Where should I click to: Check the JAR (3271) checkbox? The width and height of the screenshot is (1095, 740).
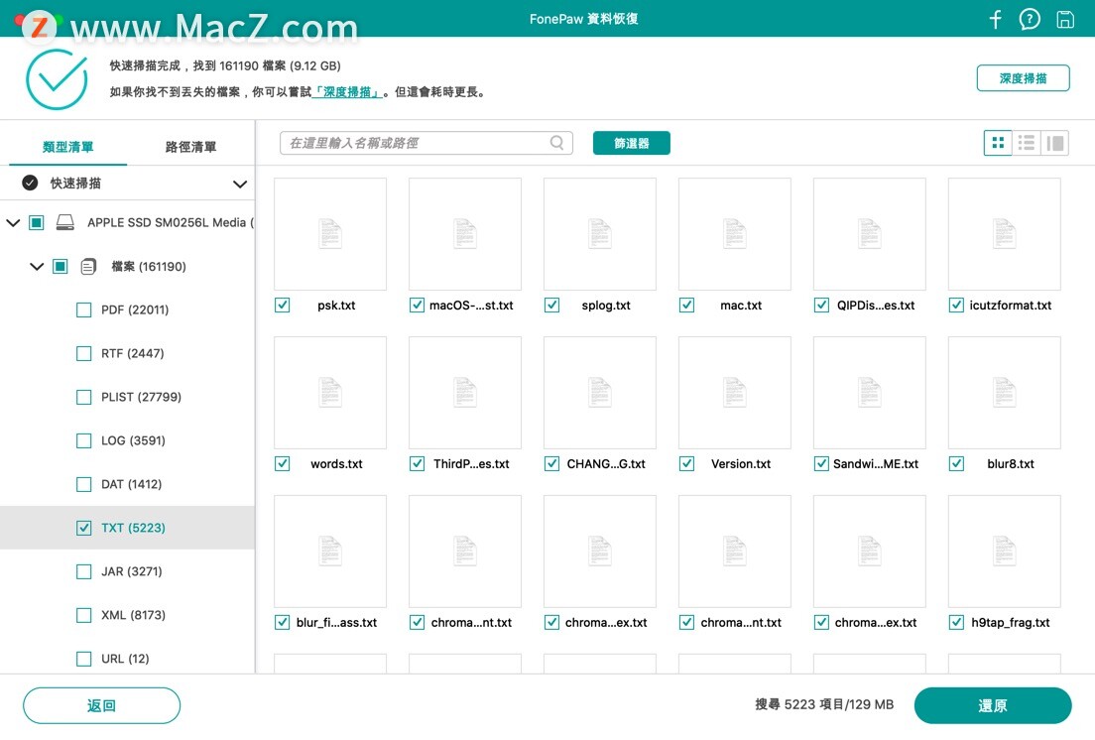(x=83, y=571)
